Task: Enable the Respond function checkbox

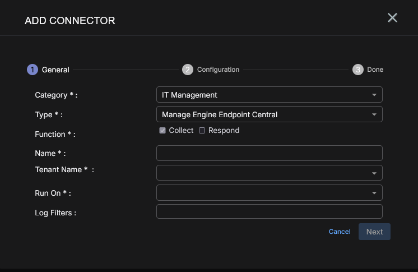Action: pyautogui.click(x=202, y=131)
